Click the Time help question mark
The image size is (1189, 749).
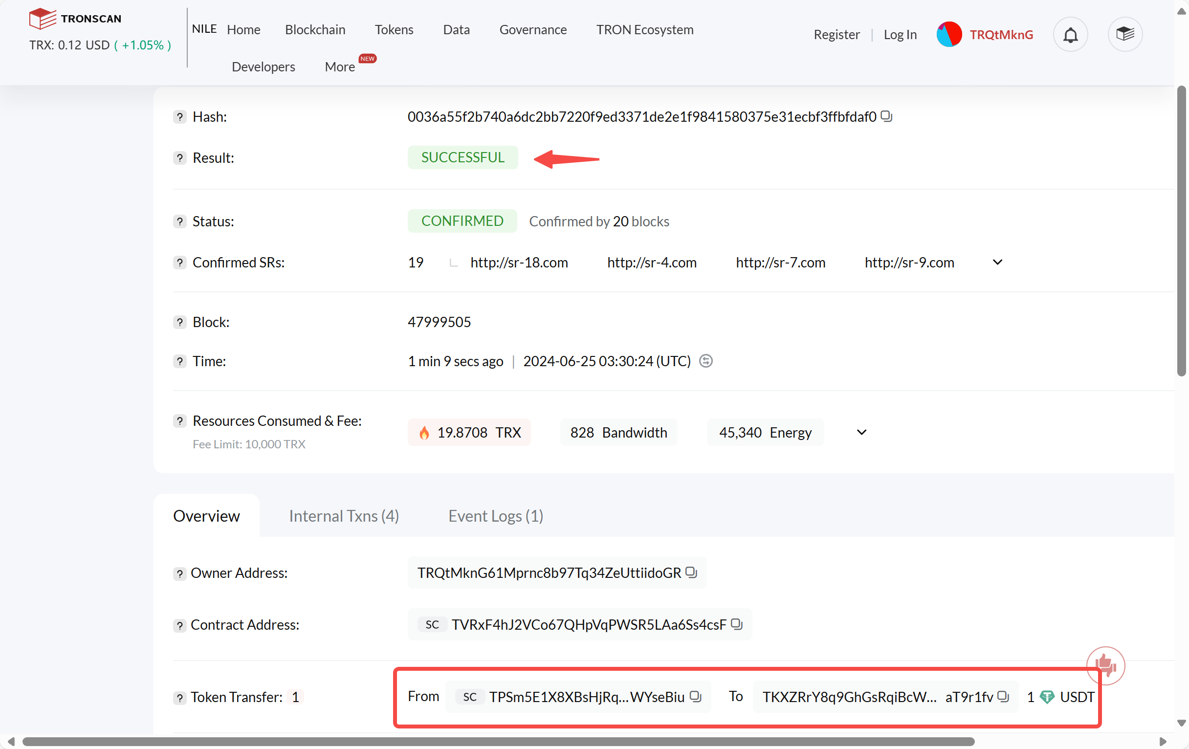tap(180, 361)
